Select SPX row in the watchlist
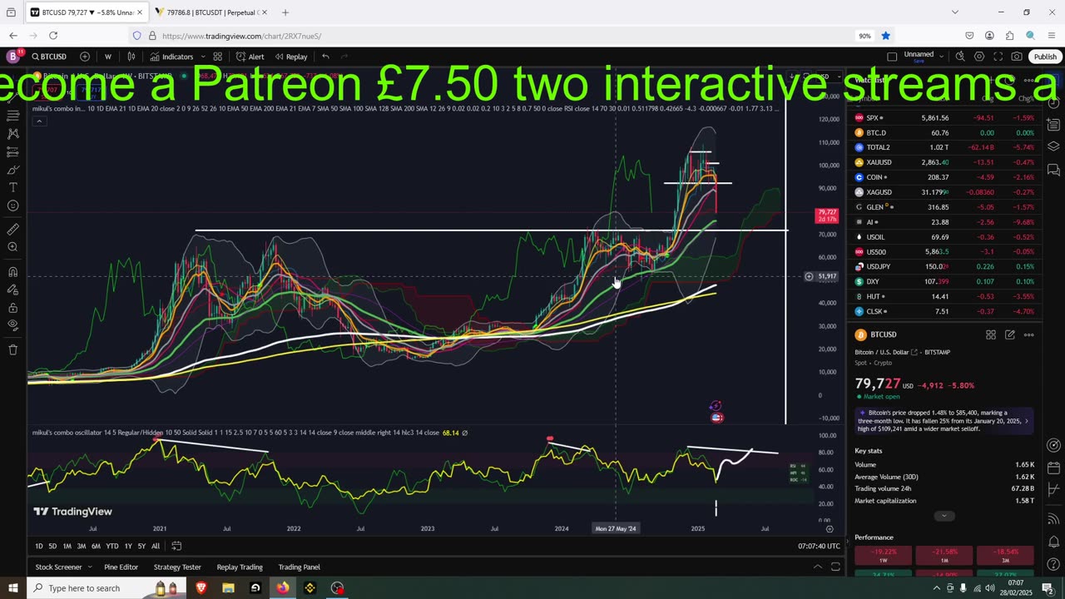The width and height of the screenshot is (1065, 599). [x=944, y=118]
